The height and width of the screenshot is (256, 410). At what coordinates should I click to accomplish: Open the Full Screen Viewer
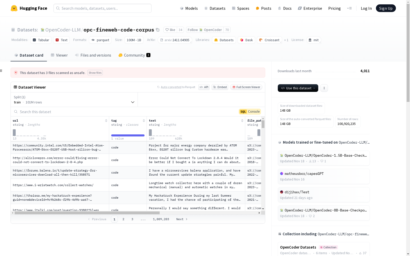246,87
